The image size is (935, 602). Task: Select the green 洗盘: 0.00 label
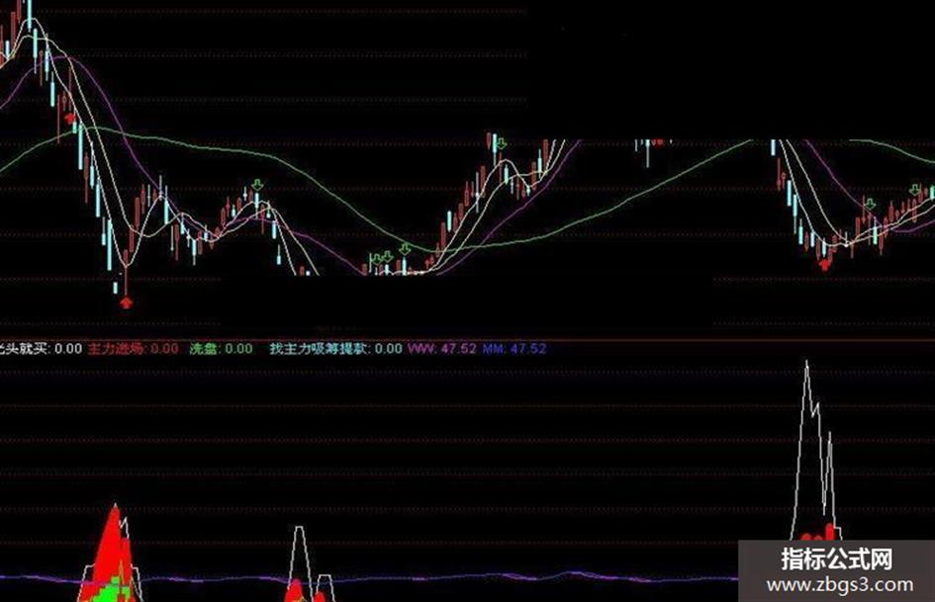coord(222,348)
